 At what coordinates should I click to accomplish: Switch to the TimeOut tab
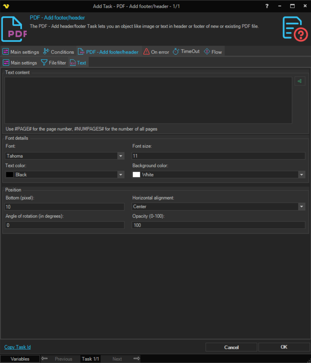(186, 51)
